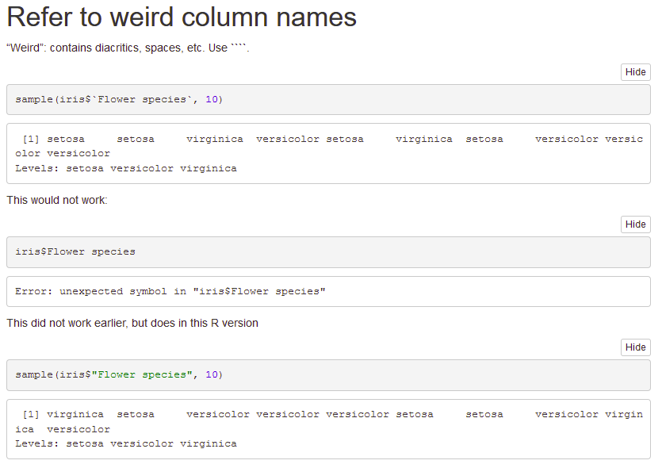The height and width of the screenshot is (468, 662).
Task: Click the green "Flower species" string literal
Action: pos(142,374)
